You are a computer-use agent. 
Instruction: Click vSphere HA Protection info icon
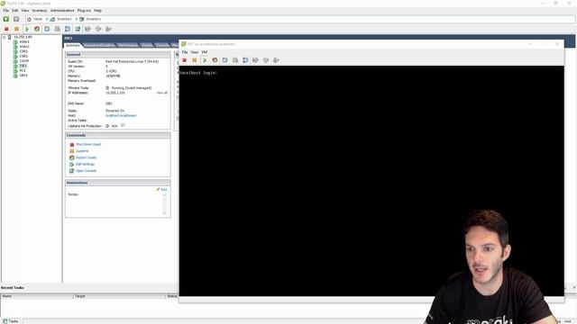tap(123, 125)
